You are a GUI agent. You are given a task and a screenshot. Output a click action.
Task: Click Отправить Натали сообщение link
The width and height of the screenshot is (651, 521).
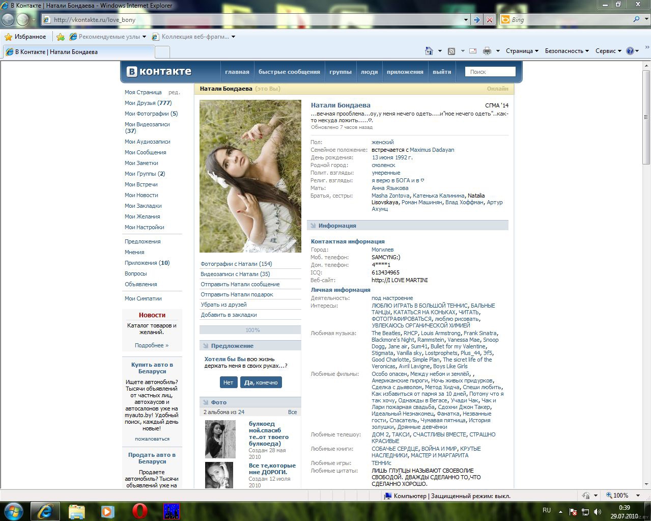[x=240, y=284]
